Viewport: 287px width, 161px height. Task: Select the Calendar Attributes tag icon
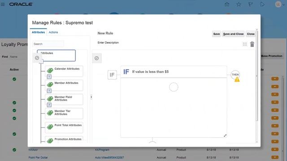[50, 71]
